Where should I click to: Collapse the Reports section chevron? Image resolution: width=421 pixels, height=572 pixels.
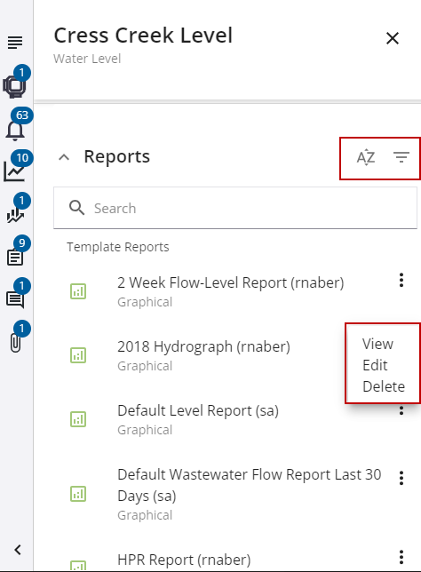64,157
